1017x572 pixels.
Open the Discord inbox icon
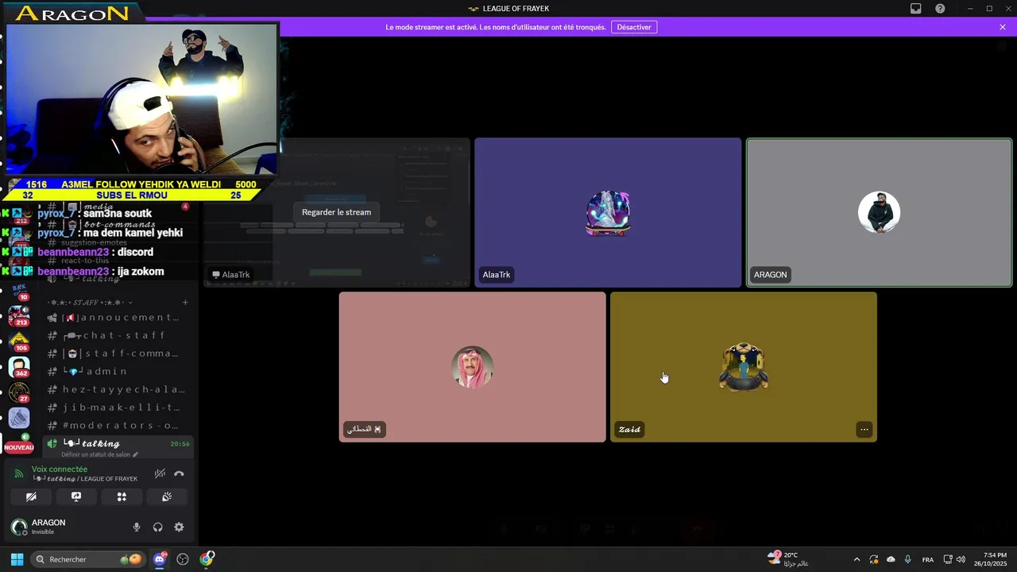(x=916, y=9)
